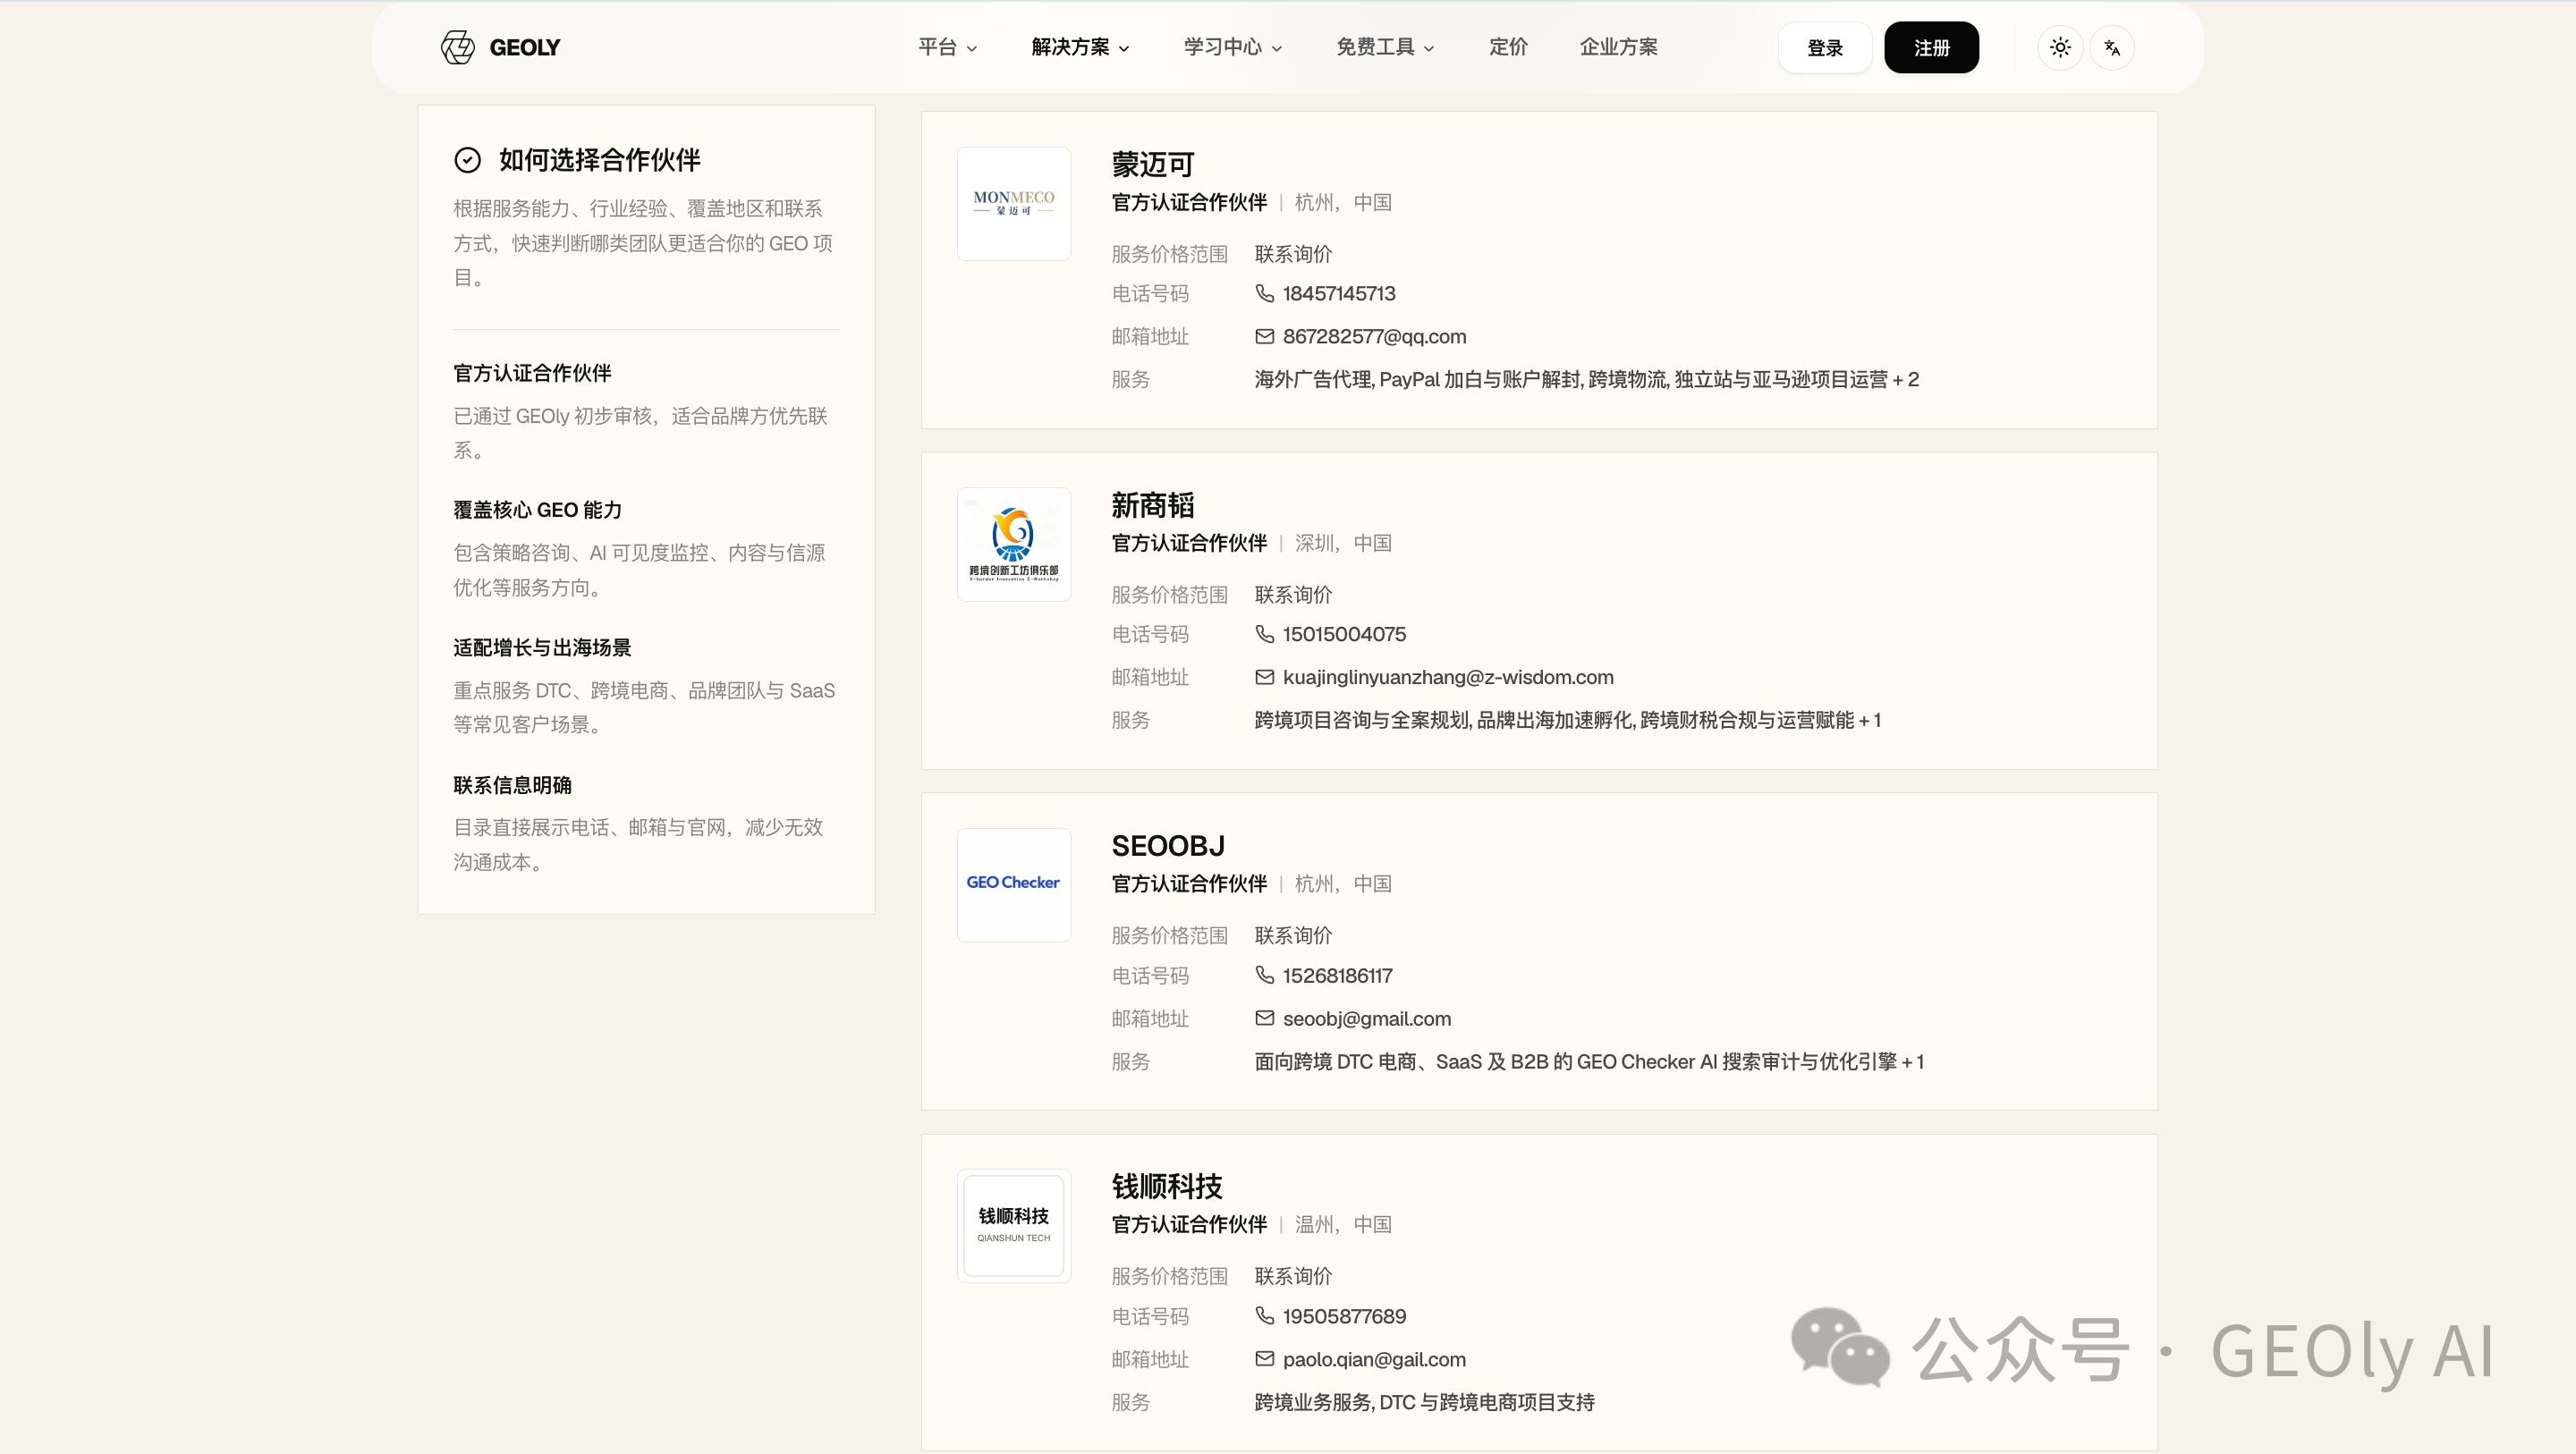Toggle the light/dark theme sun icon
The height and width of the screenshot is (1454, 2576).
click(x=2060, y=47)
